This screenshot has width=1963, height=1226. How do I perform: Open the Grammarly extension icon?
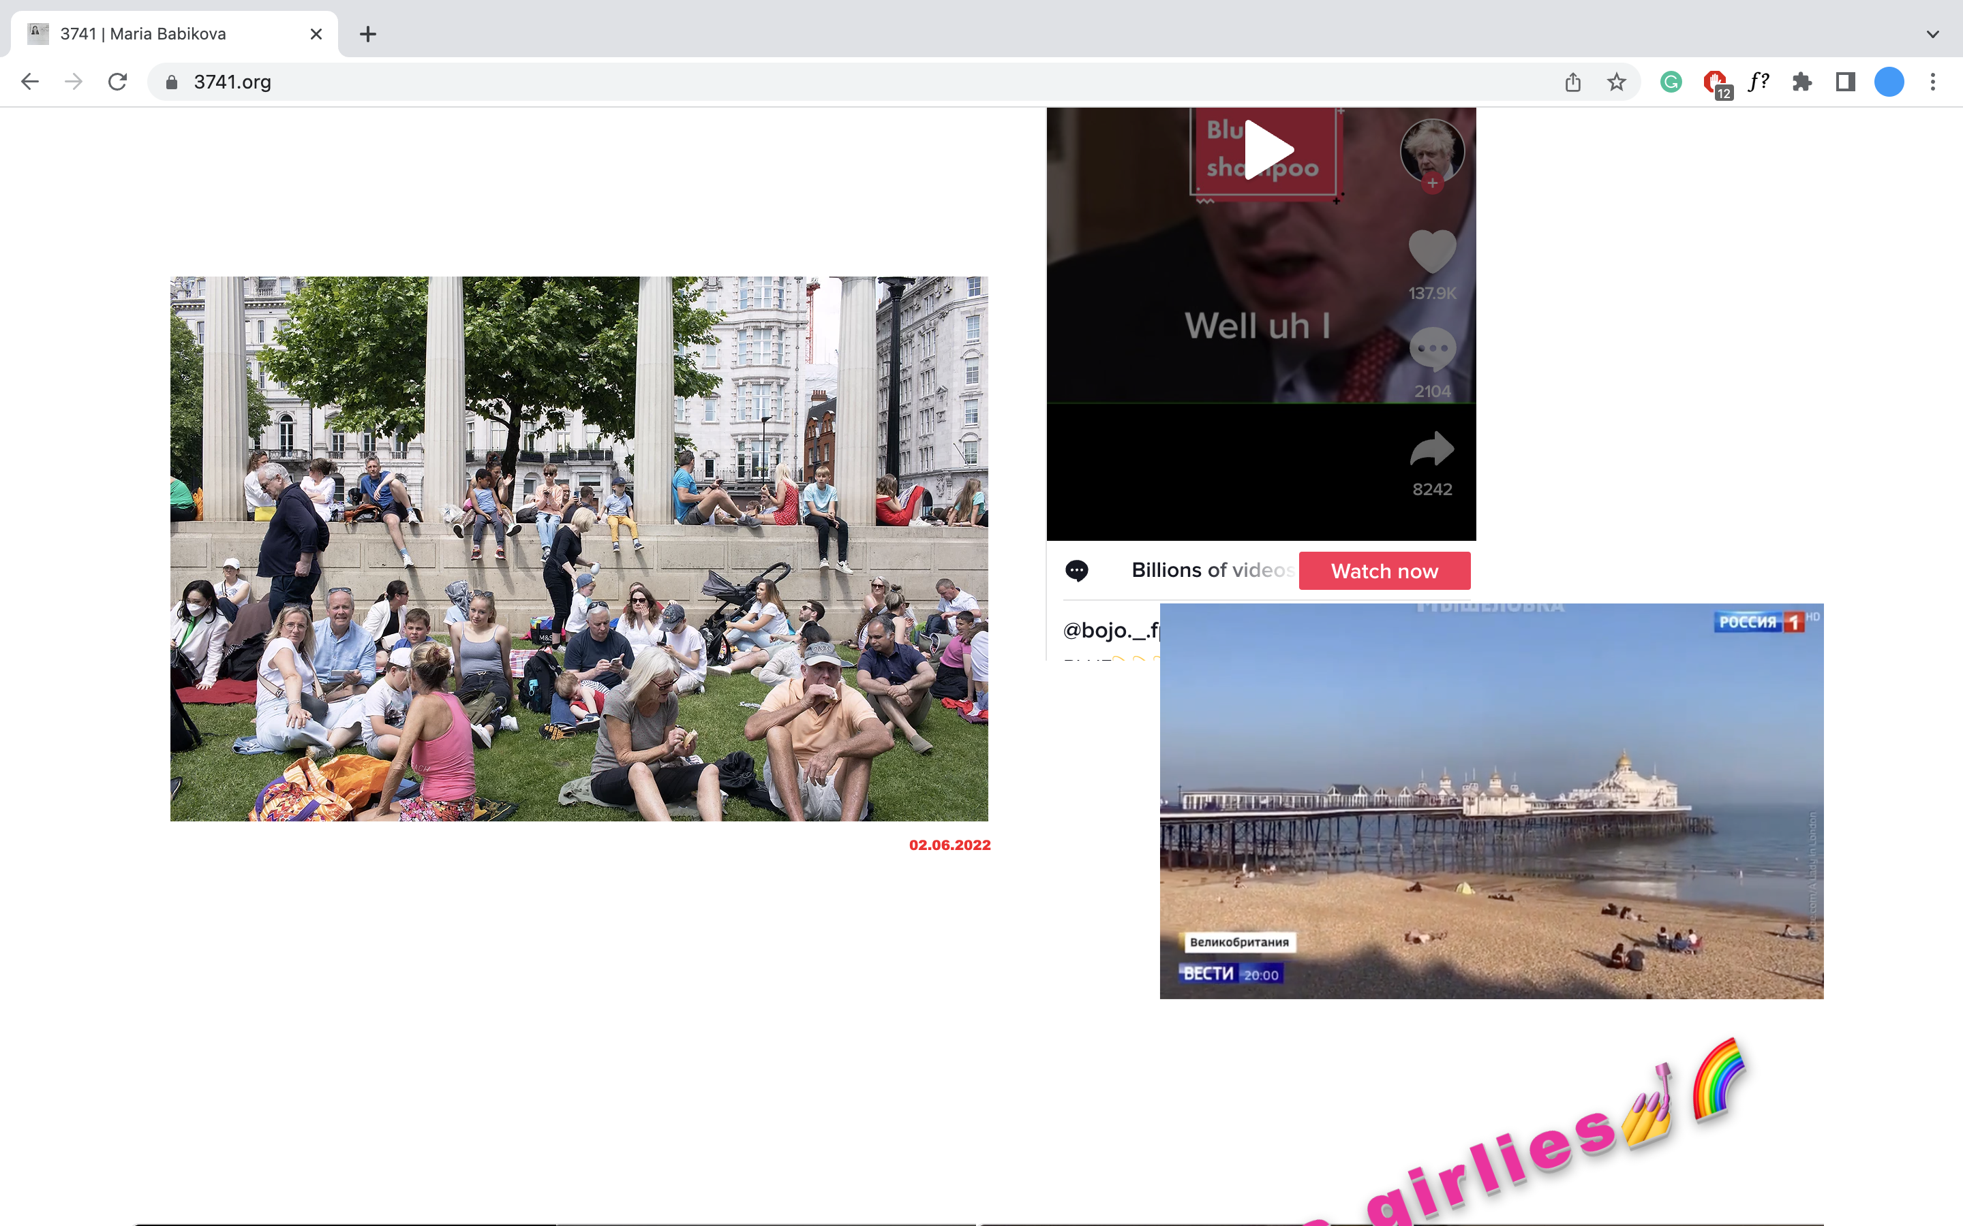[1671, 82]
